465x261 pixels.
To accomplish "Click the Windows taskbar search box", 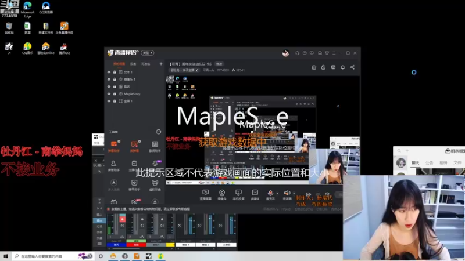I will coord(53,256).
